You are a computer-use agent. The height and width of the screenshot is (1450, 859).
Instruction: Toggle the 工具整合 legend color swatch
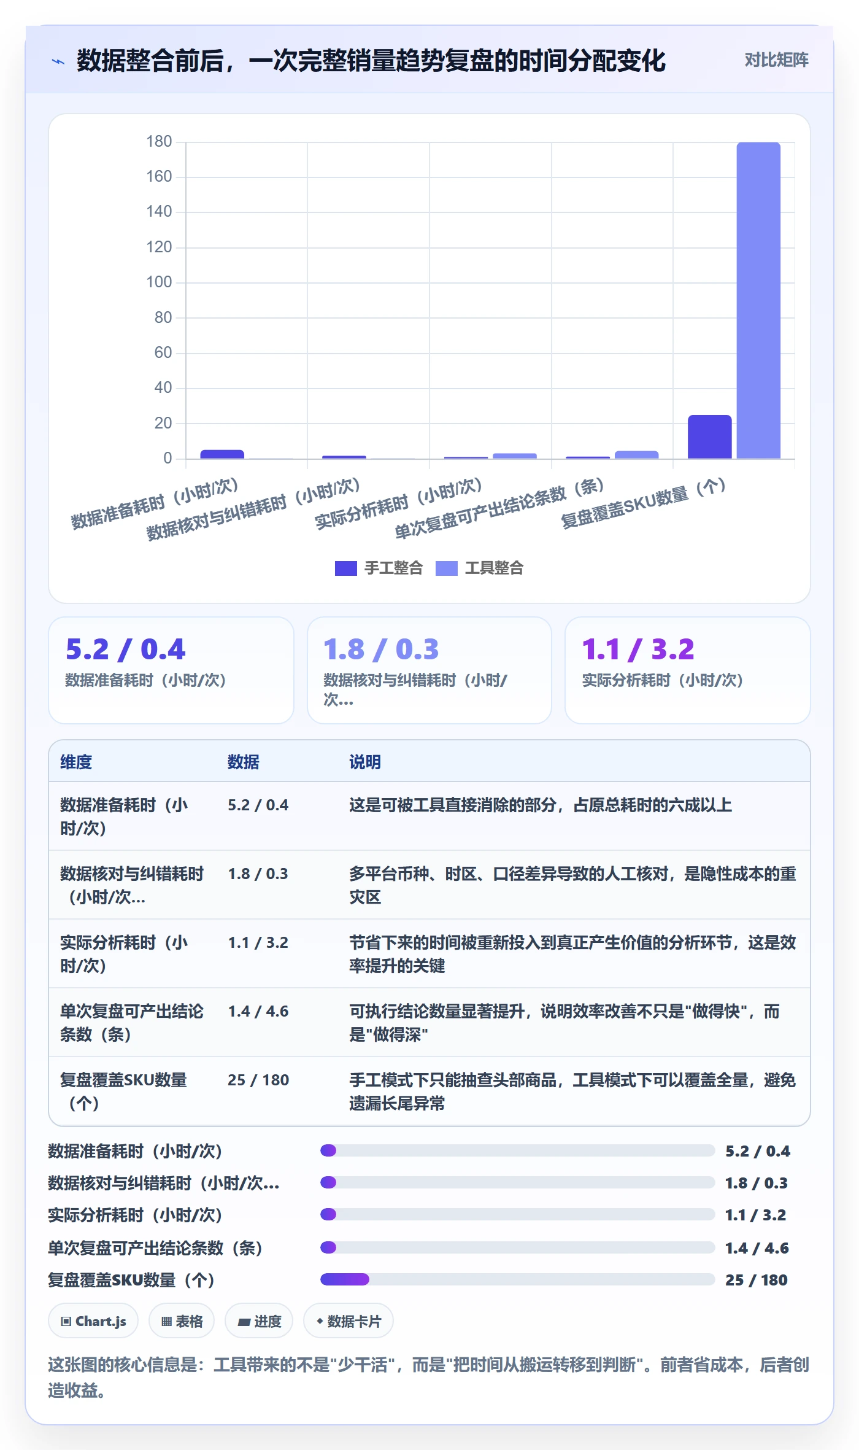(446, 568)
